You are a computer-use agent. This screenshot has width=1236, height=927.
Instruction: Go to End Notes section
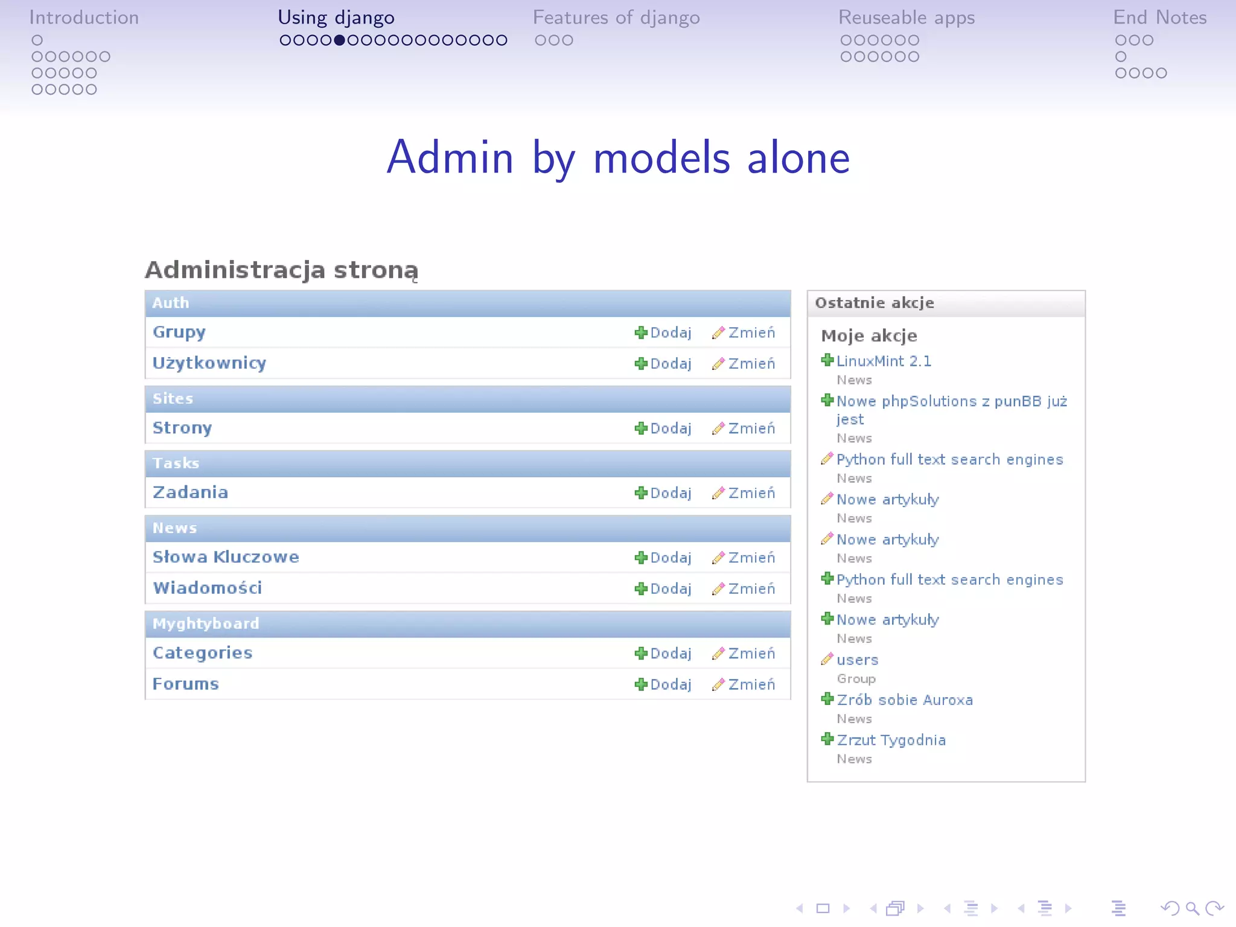coord(1159,18)
